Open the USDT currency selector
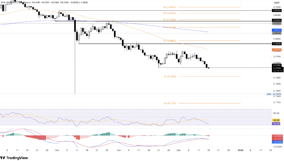Screen dimensions: 284x161 tap(277, 3)
